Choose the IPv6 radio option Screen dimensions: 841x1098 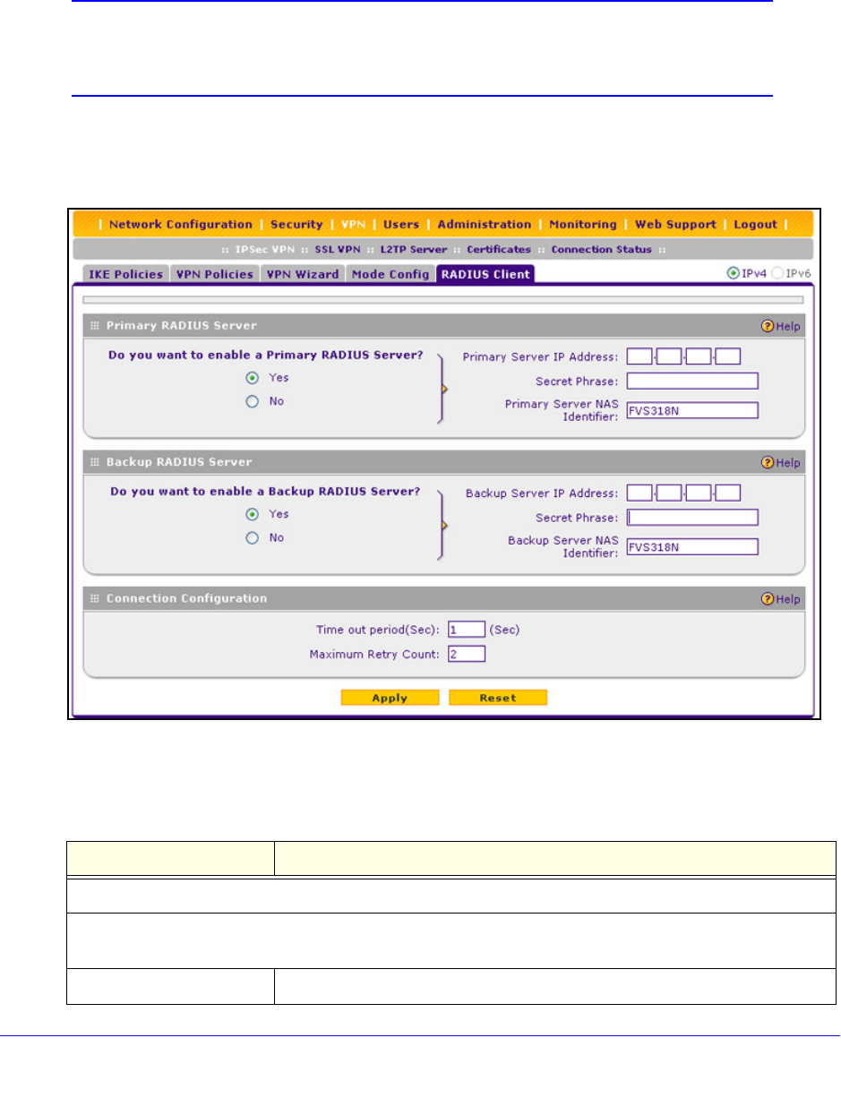coord(777,274)
